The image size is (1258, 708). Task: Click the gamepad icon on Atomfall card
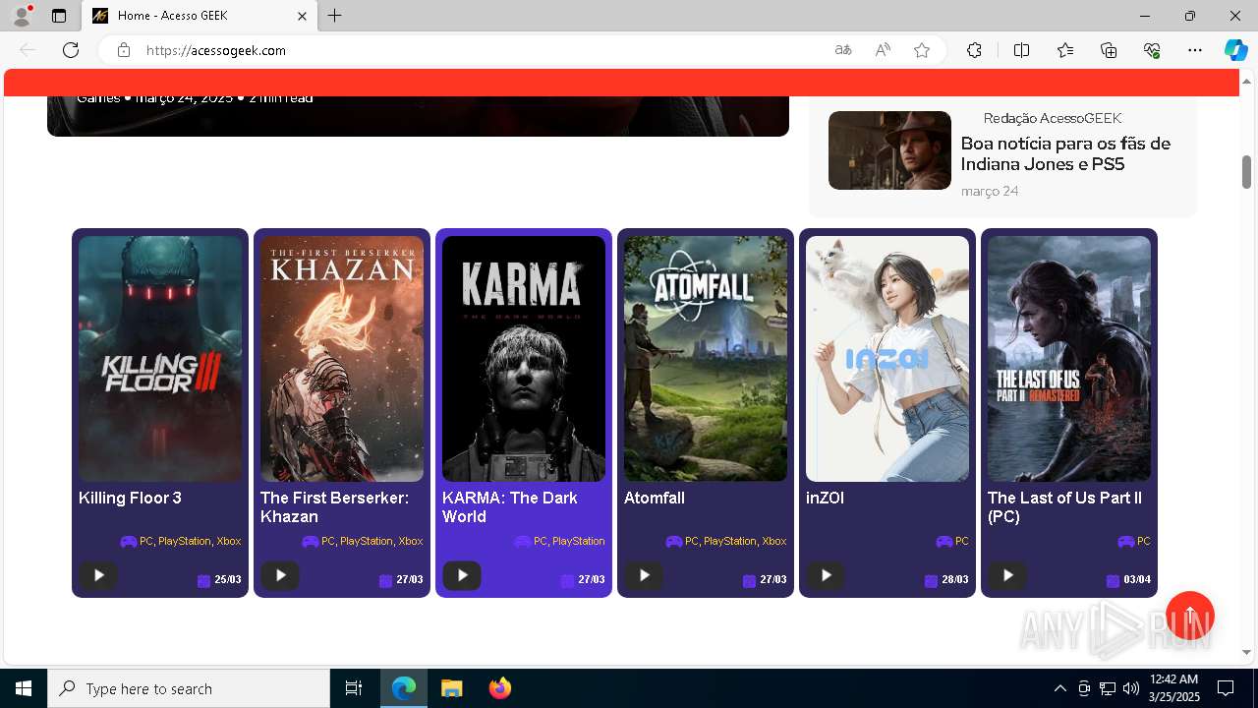point(673,541)
